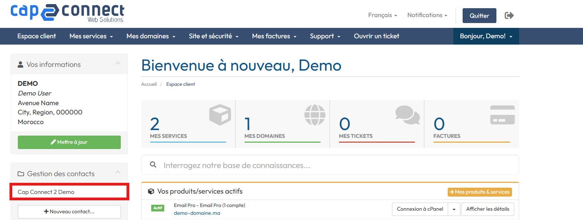Click the user icon beside Vos informations
Screen dimensions: 583x220
[x=20, y=65]
